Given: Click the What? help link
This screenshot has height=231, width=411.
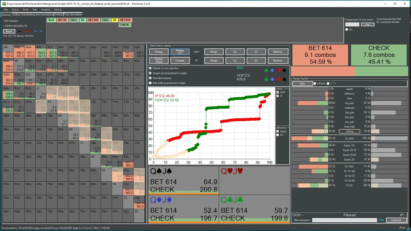Looking at the screenshot, I should [x=240, y=67].
